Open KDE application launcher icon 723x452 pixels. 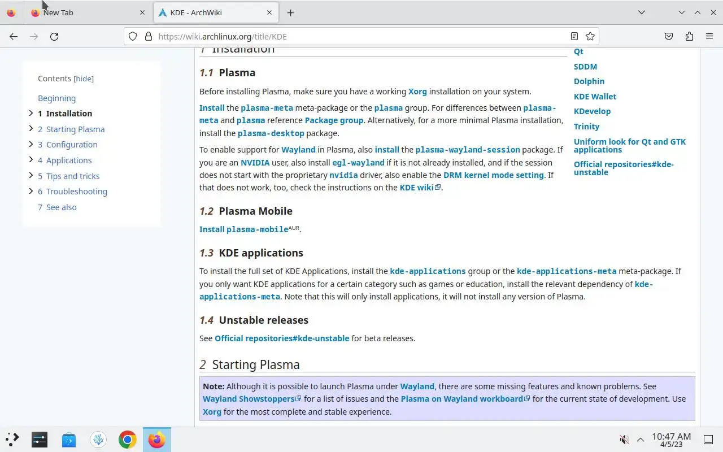12,439
